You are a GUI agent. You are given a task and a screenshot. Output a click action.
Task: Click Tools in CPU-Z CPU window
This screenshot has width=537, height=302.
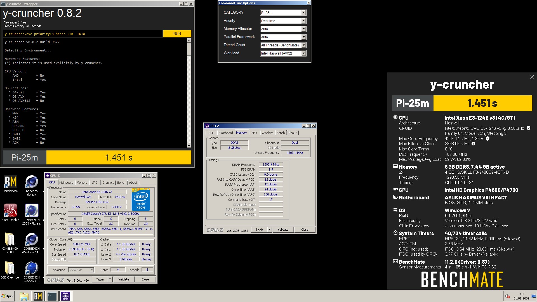click(100, 279)
